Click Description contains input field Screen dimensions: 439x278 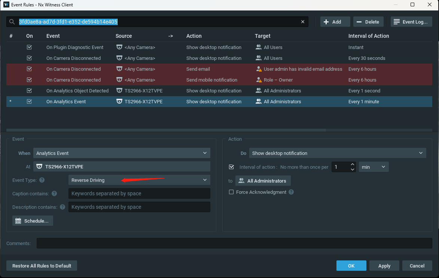(139, 207)
